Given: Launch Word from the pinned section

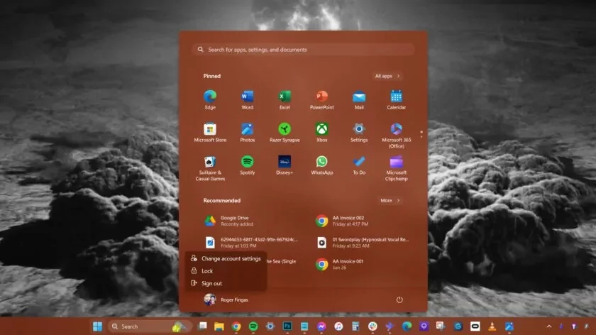Looking at the screenshot, I should tap(247, 99).
